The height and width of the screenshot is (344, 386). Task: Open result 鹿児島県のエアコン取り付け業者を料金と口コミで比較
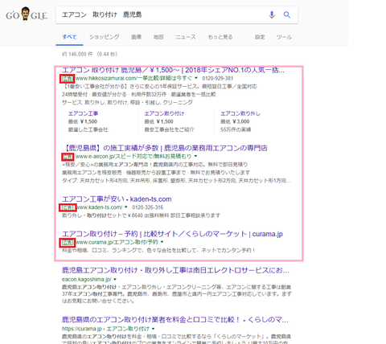[x=175, y=320]
